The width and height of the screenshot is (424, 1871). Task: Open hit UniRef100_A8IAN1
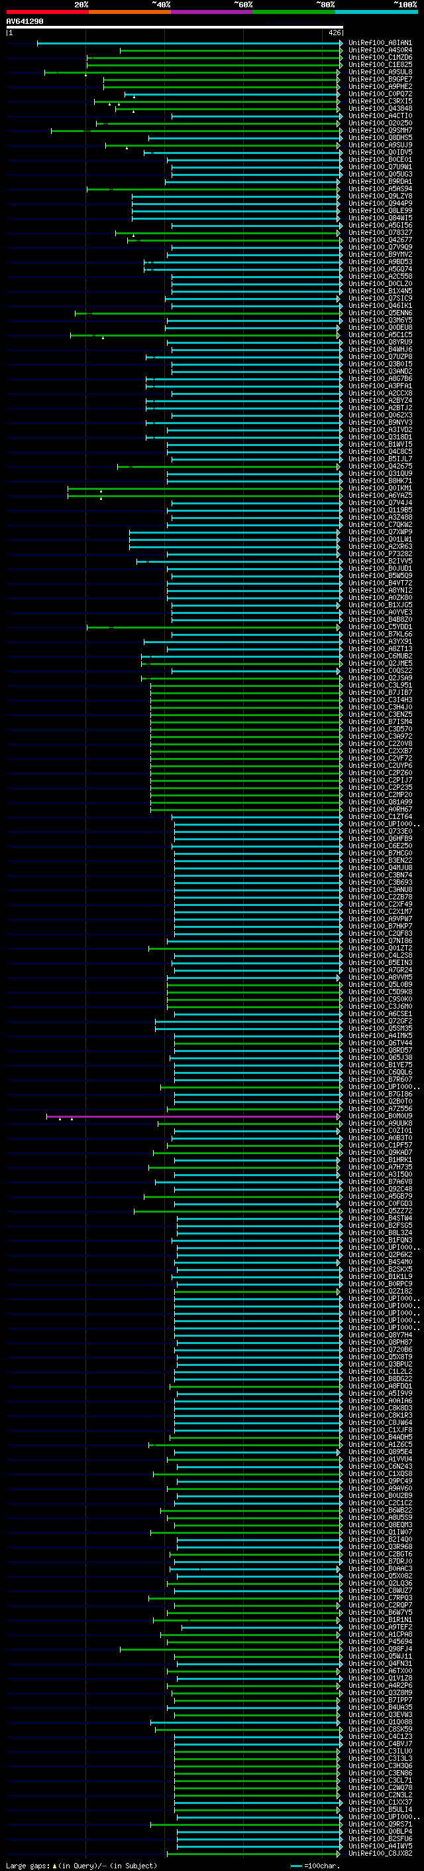tap(380, 43)
